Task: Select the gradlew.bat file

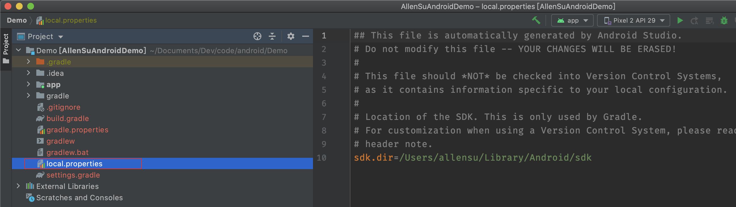Action: [x=162, y=152]
